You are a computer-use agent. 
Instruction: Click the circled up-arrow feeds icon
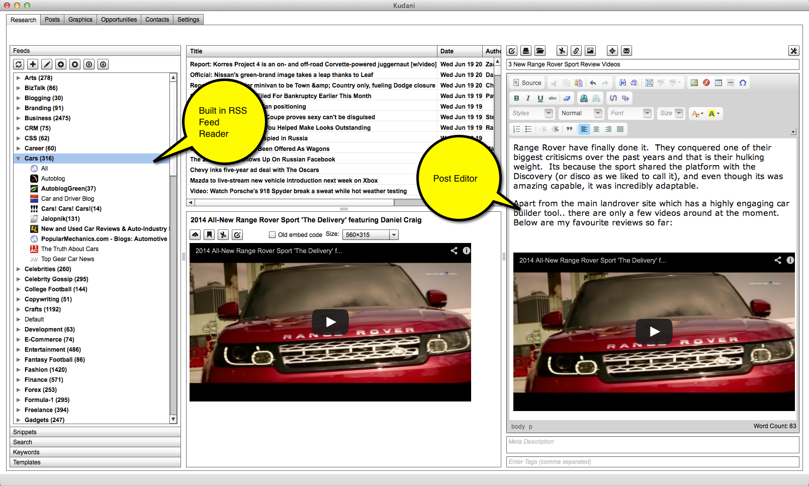(x=89, y=64)
